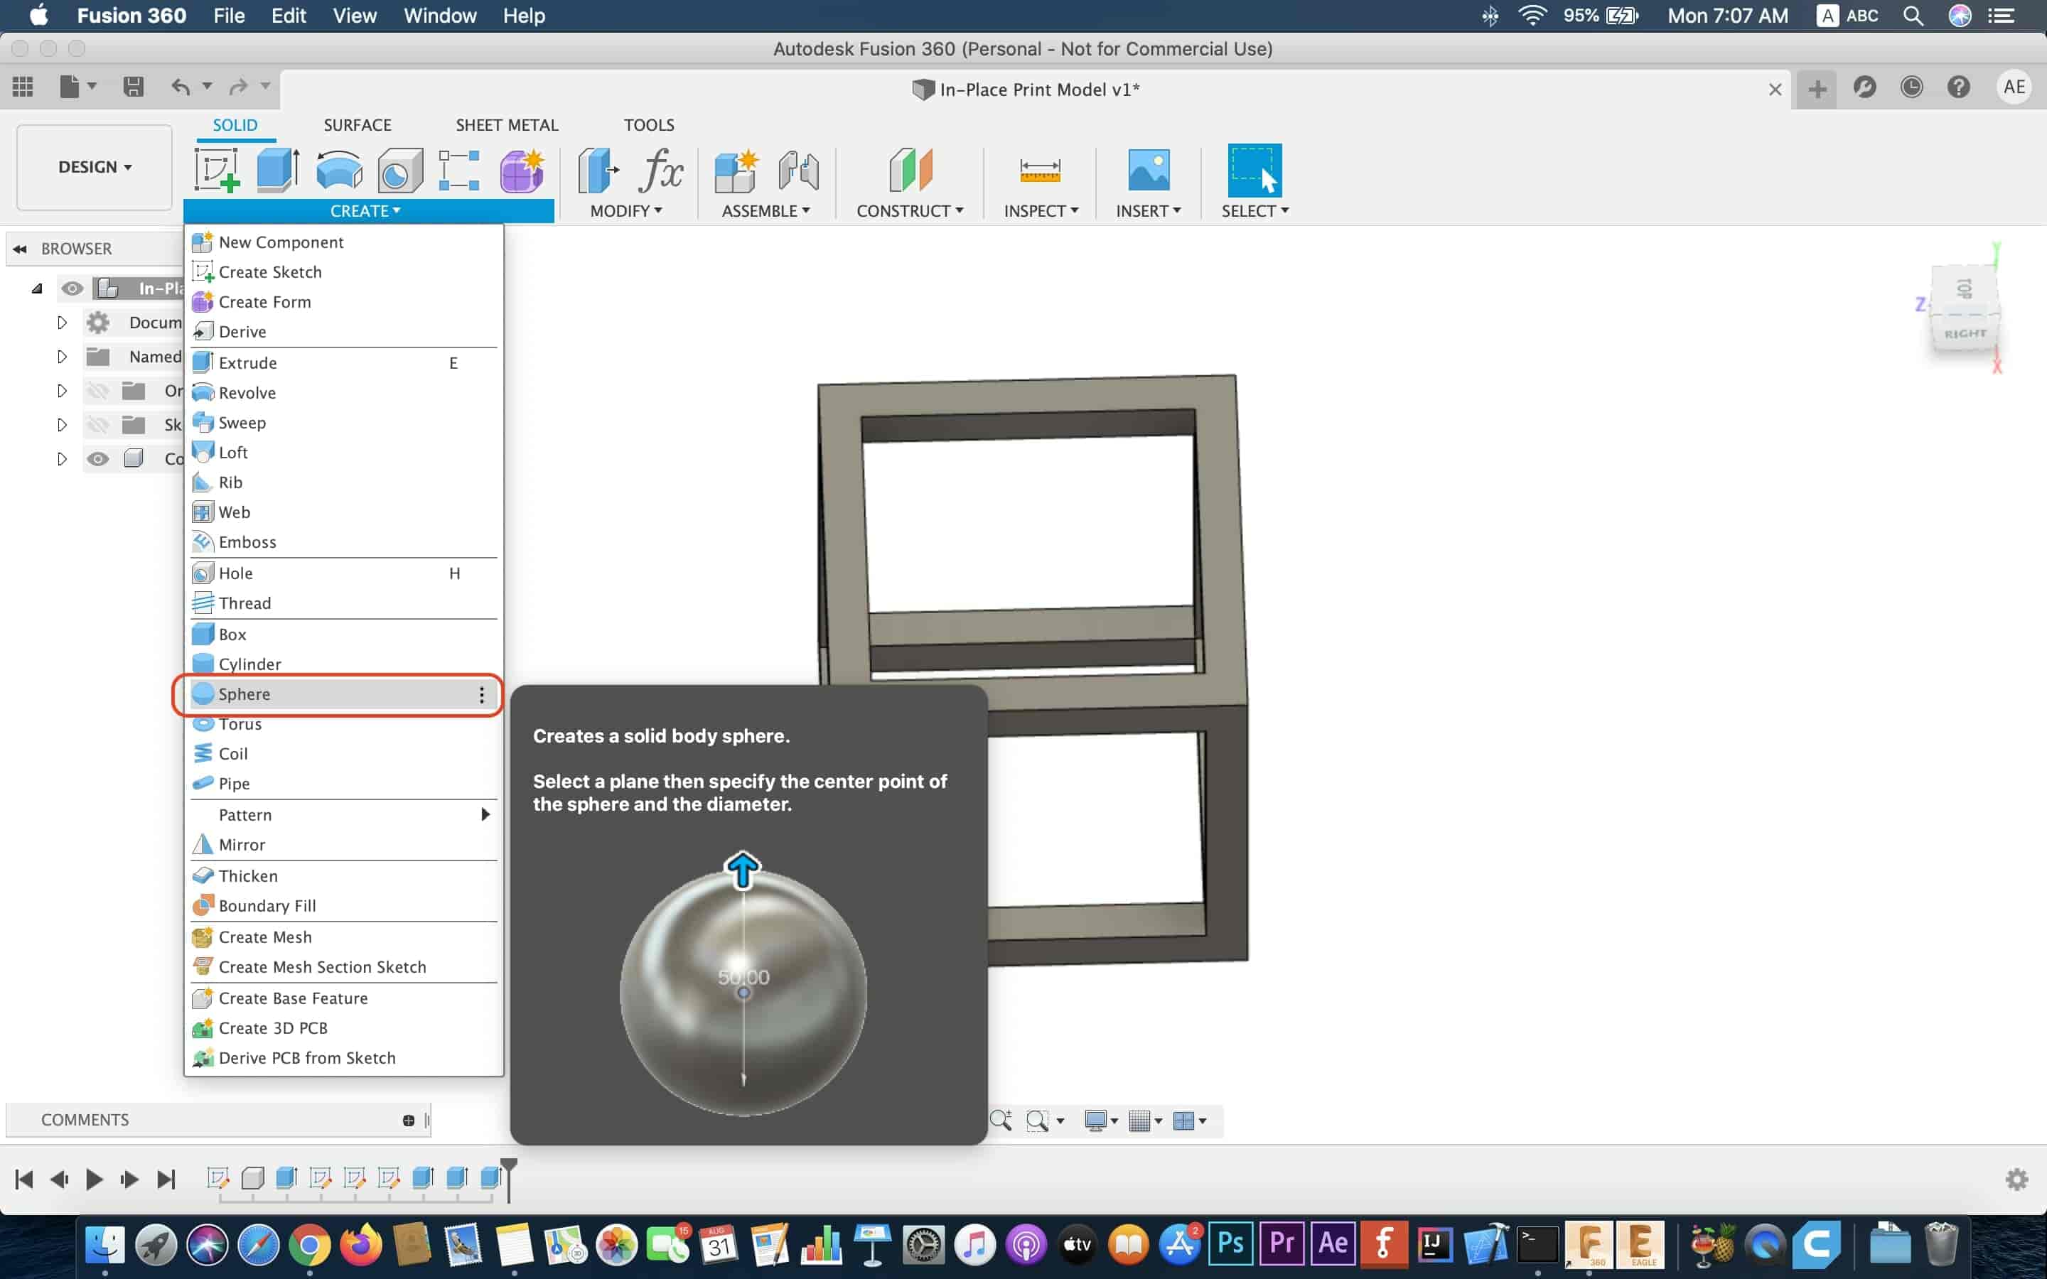The image size is (2047, 1279).
Task: Open the DESIGN workspace dropdown
Action: coord(95,167)
